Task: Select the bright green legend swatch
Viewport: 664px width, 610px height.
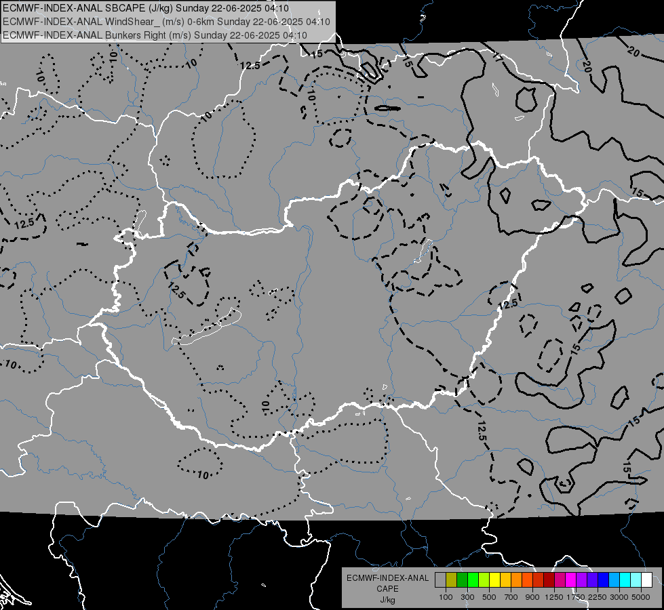Action: 473,579
